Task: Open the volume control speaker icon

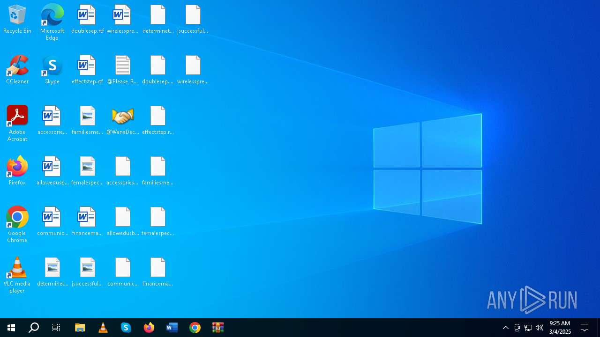Action: pos(540,328)
